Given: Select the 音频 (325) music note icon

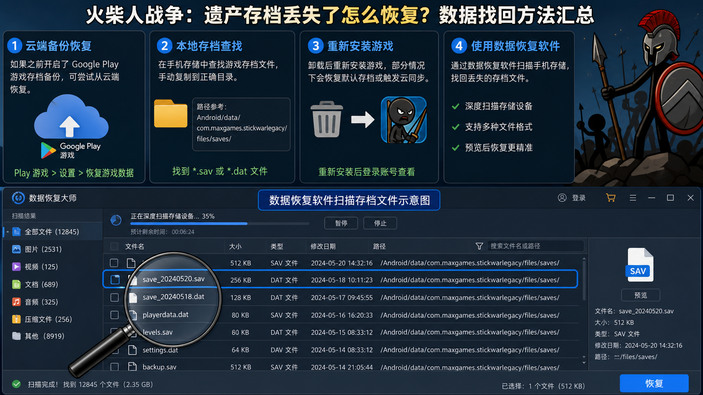Looking at the screenshot, I should pos(16,302).
